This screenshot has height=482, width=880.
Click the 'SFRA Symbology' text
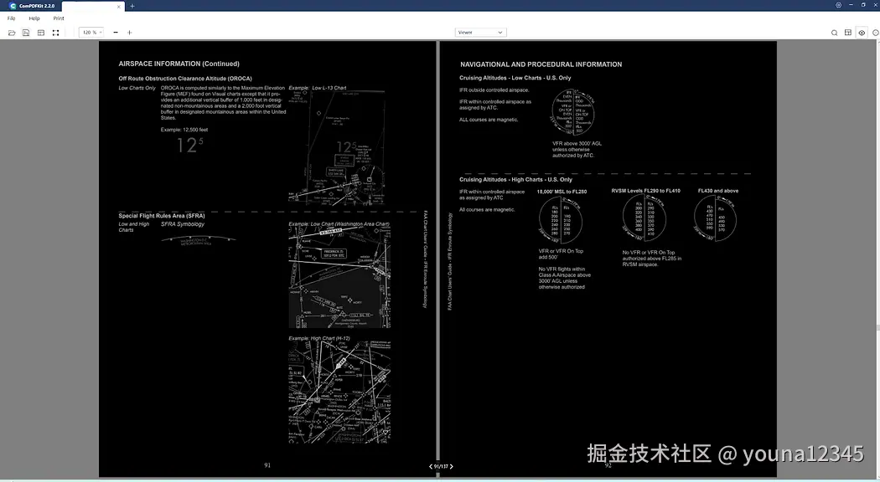(183, 224)
